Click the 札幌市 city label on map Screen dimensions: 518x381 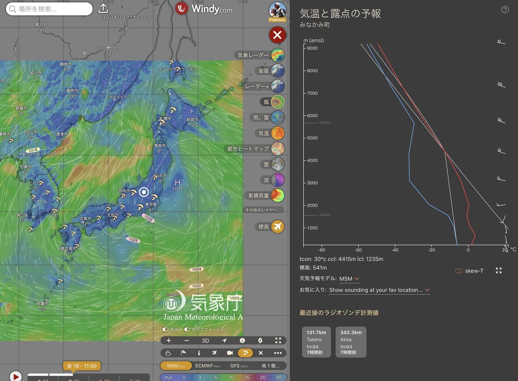(165, 119)
